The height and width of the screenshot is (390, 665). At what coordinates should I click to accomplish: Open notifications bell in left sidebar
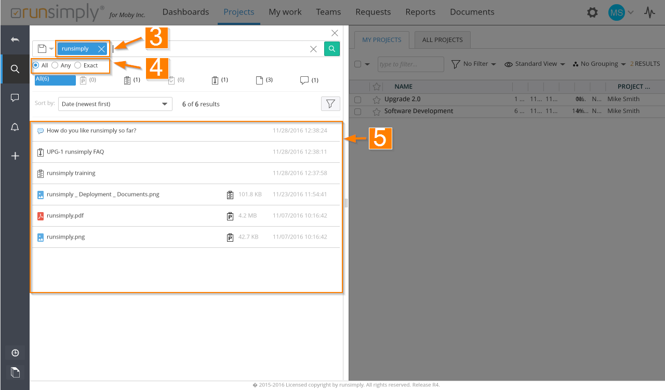pyautogui.click(x=15, y=127)
